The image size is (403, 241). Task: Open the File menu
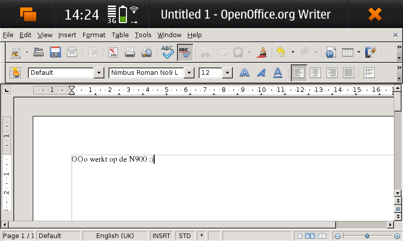click(8, 35)
